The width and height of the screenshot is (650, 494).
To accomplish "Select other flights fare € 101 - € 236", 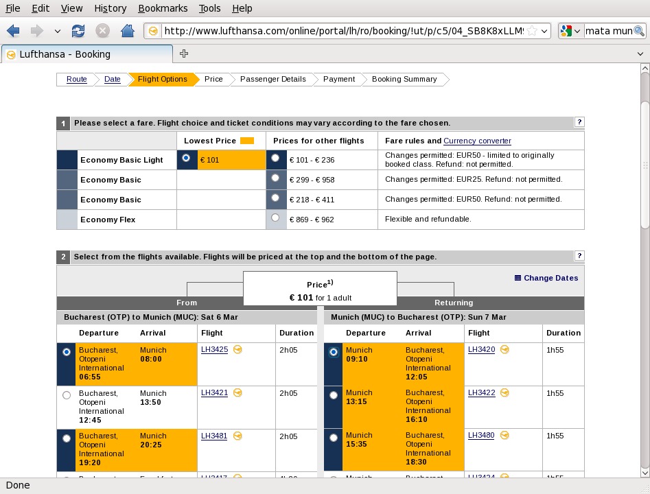I will pyautogui.click(x=275, y=158).
